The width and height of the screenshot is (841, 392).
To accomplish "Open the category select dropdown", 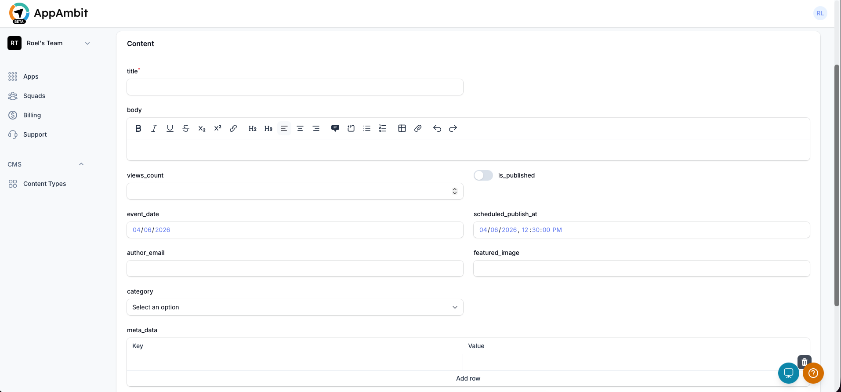I will [295, 307].
